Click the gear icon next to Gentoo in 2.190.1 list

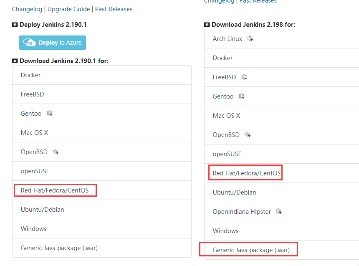click(x=49, y=113)
